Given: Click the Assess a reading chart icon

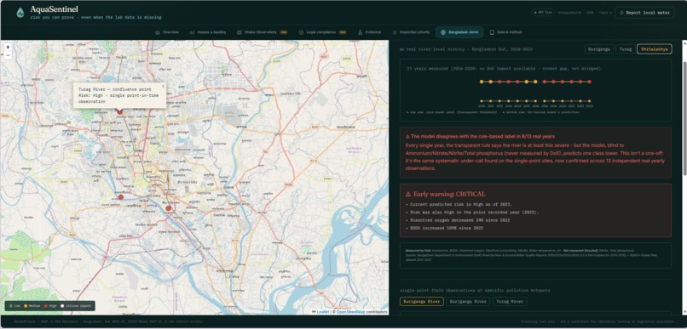Looking at the screenshot, I should point(192,32).
